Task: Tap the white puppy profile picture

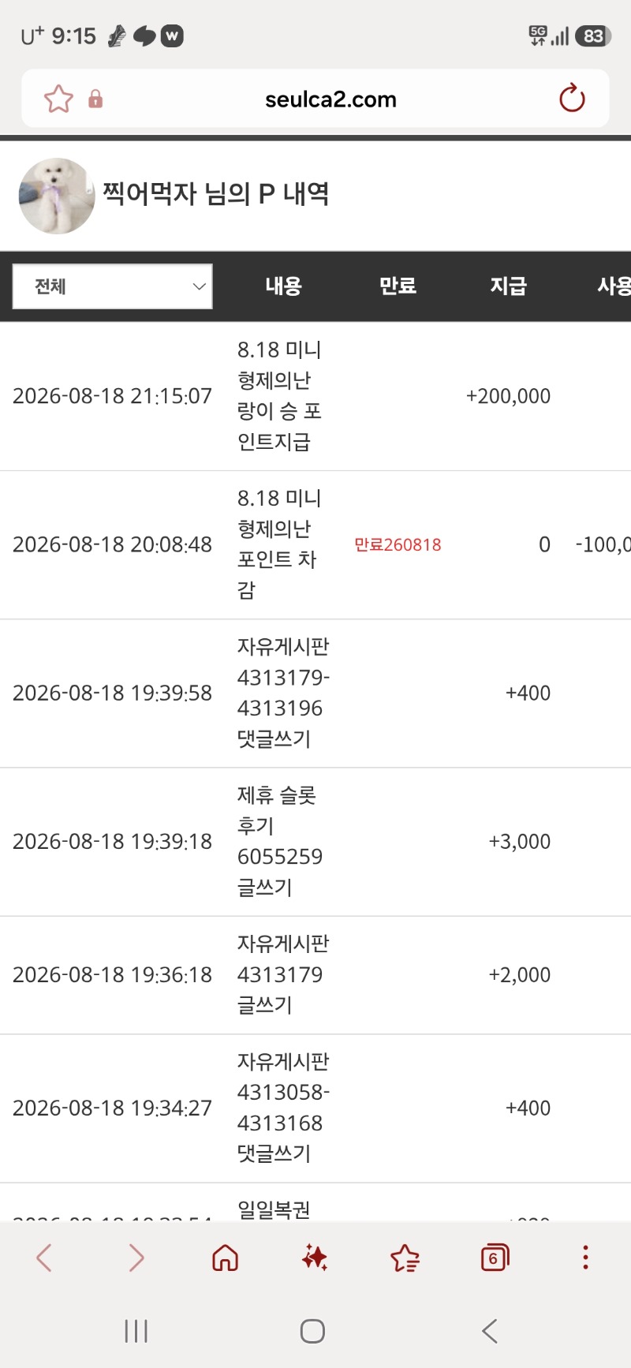Action: [x=57, y=196]
